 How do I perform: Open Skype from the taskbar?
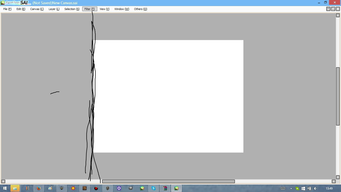click(x=154, y=188)
